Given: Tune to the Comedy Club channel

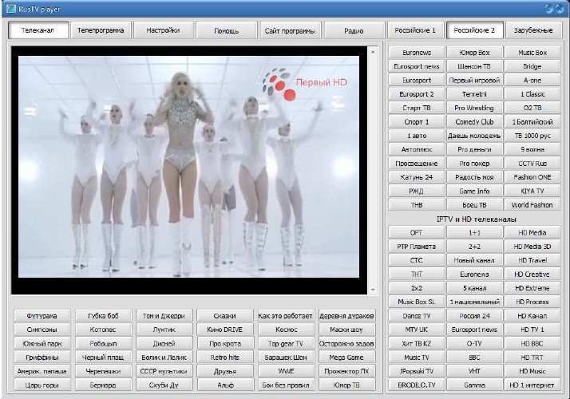Looking at the screenshot, I should coord(474,122).
